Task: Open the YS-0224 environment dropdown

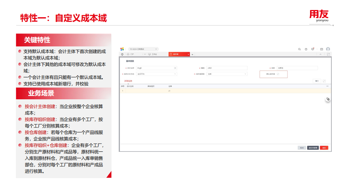Action: pos(143,49)
